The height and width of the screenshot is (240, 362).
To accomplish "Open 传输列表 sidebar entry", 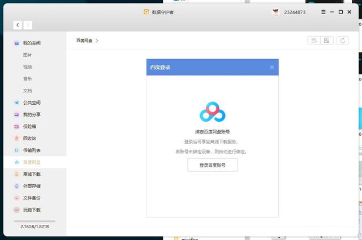I will (x=32, y=150).
